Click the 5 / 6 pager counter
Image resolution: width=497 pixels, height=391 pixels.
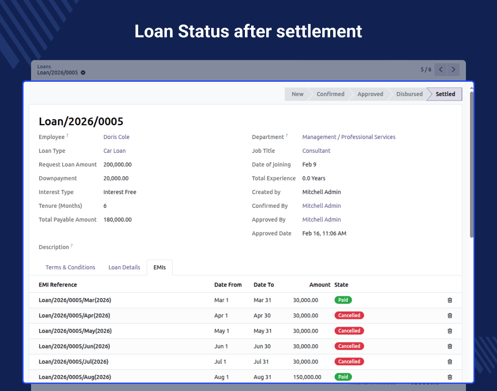(426, 69)
